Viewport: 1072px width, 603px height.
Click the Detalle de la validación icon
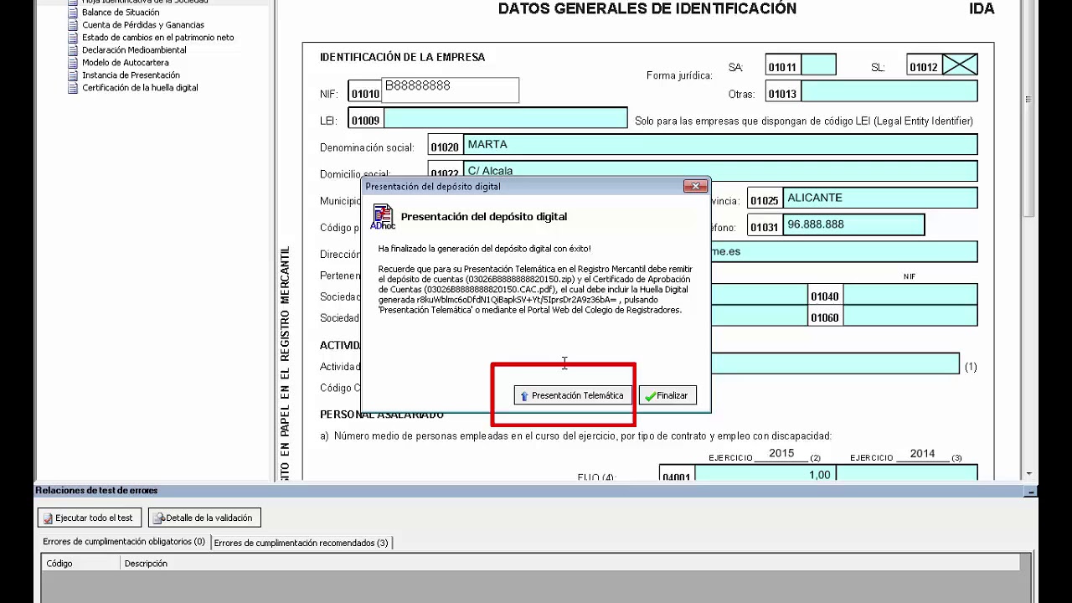pos(158,518)
